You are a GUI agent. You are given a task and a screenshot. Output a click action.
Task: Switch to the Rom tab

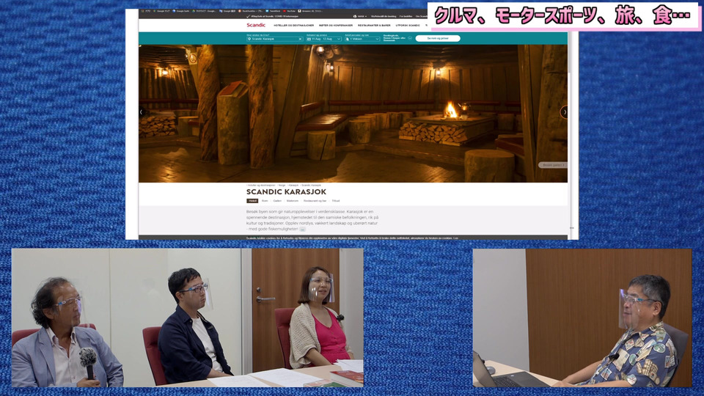click(x=265, y=200)
